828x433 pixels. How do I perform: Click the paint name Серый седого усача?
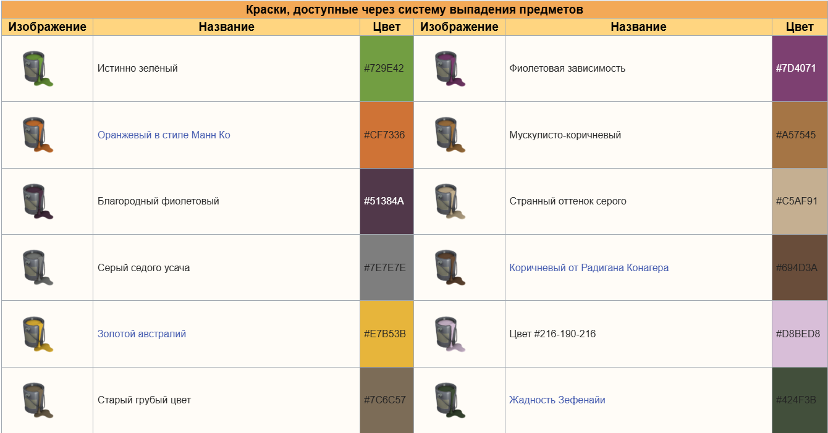click(144, 267)
